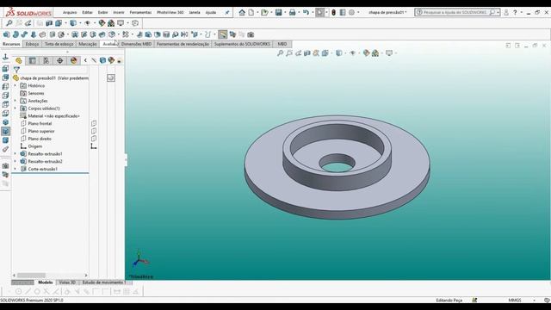This screenshot has width=551, height=310.
Task: Expand the Corte-extrusão1 feature node
Action: click(15, 169)
